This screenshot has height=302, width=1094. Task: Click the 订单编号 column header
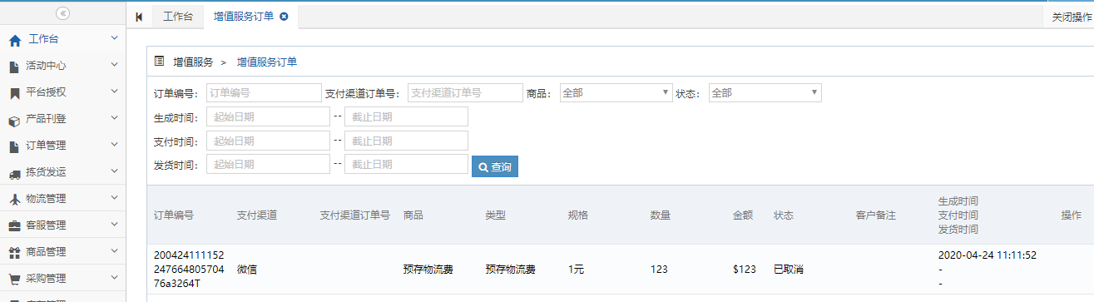pos(174,215)
